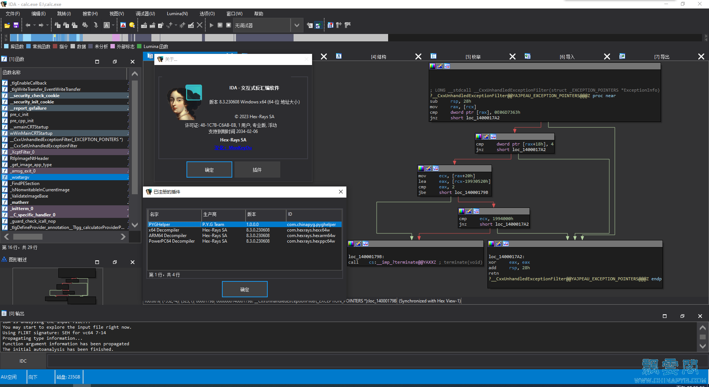Click the string literal toolbar icon
Viewport: 709px width, 387px height.
(161, 25)
